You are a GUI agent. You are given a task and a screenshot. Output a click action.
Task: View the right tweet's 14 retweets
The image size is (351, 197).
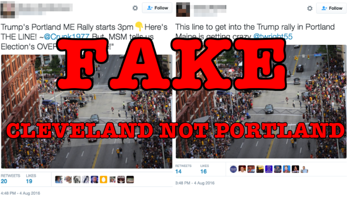pos(183,169)
